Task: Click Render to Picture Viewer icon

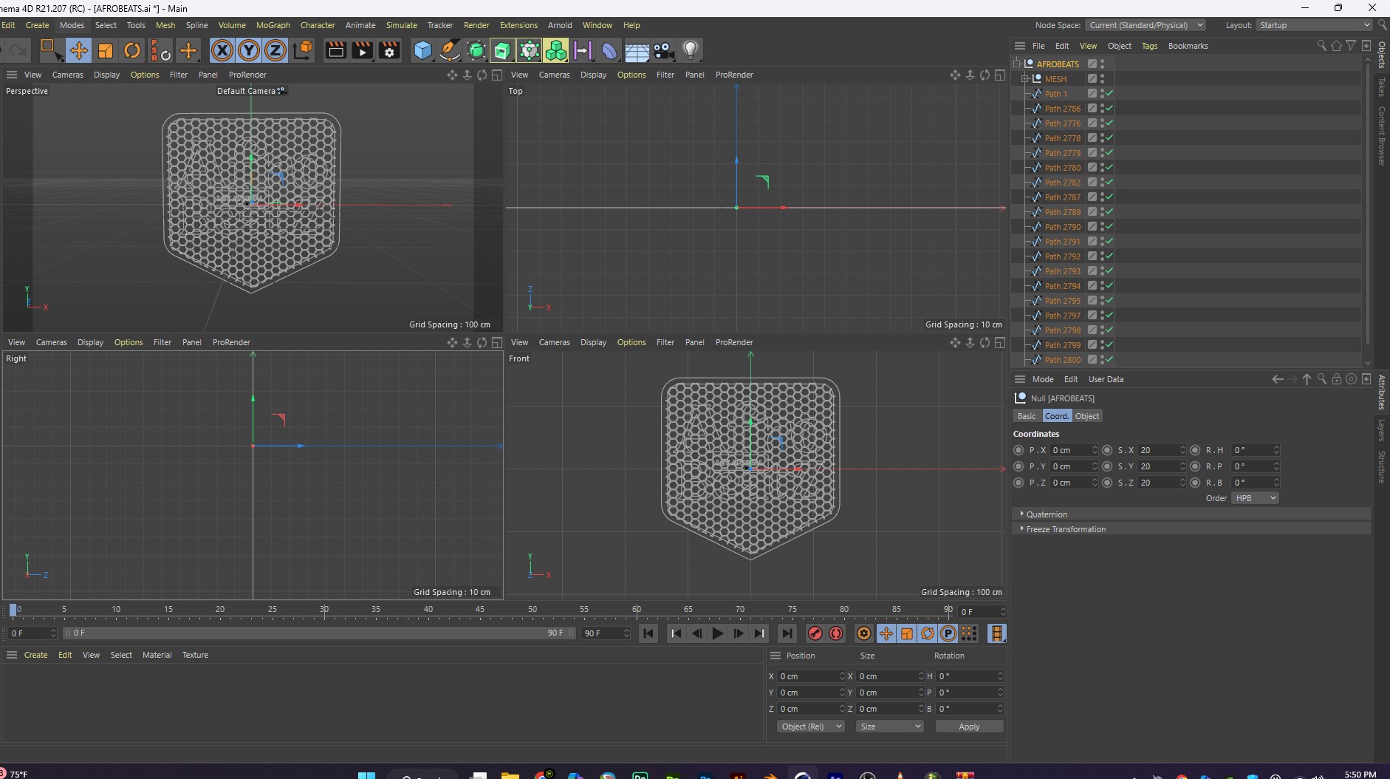Action: (362, 50)
